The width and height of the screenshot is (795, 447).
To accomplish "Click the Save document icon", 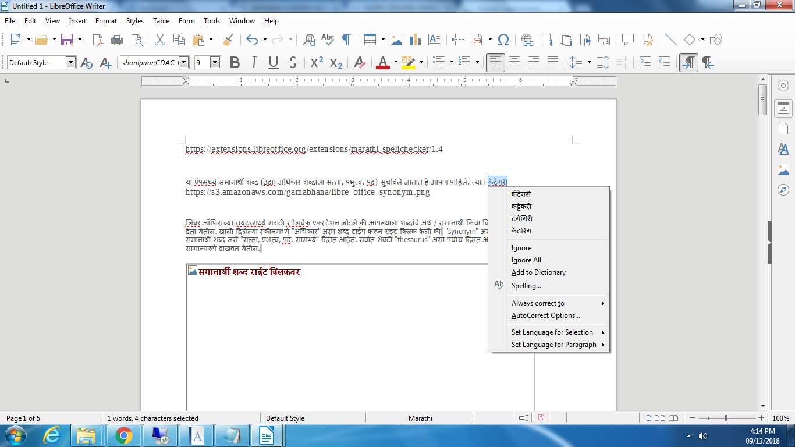I will 67,40.
